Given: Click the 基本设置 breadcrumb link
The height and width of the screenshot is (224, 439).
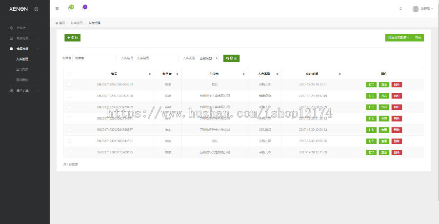Looking at the screenshot, I should pos(77,23).
